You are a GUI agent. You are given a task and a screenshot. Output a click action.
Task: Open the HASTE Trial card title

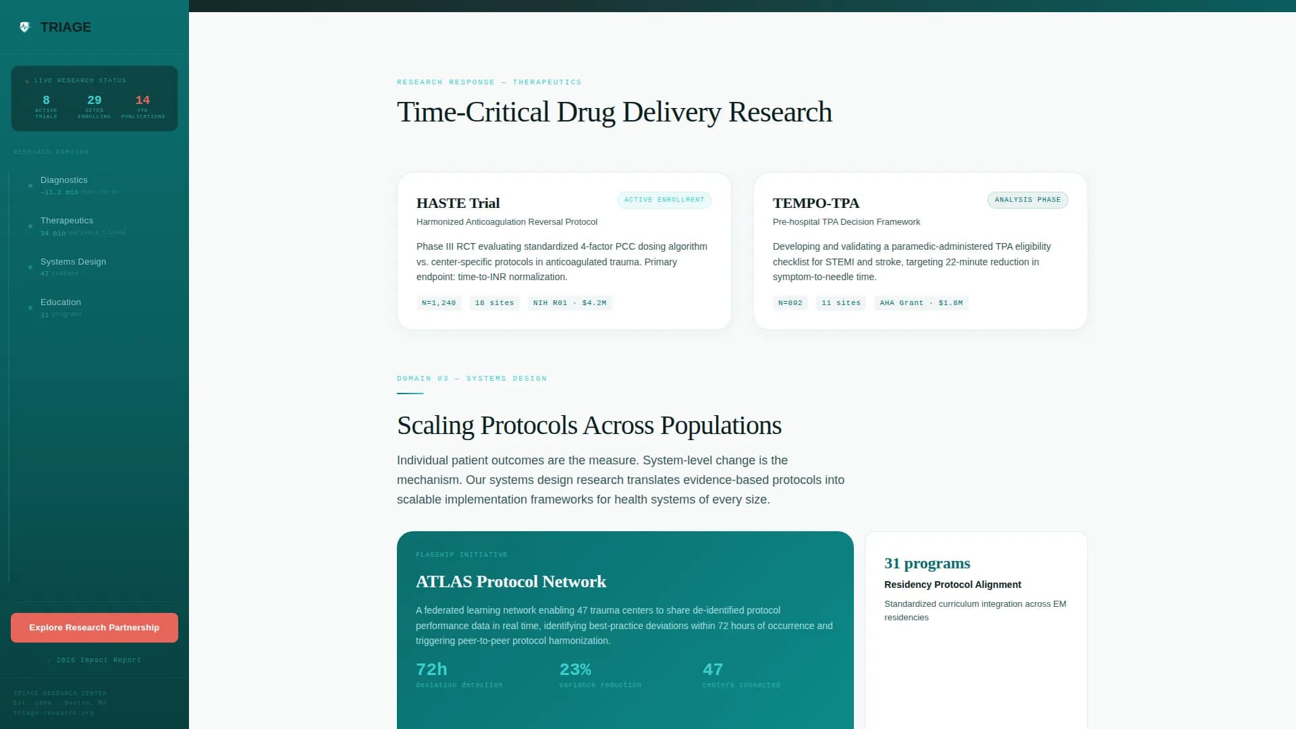[458, 203]
